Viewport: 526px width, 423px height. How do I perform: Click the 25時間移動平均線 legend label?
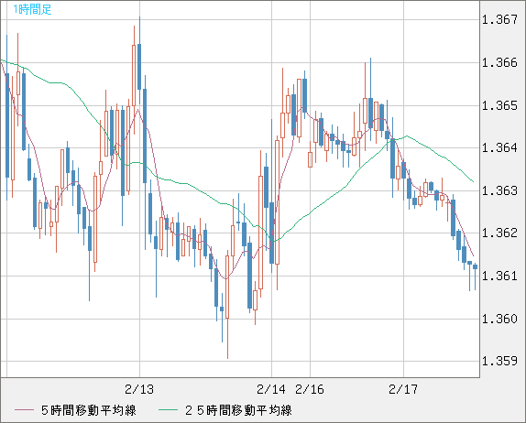coord(238,410)
